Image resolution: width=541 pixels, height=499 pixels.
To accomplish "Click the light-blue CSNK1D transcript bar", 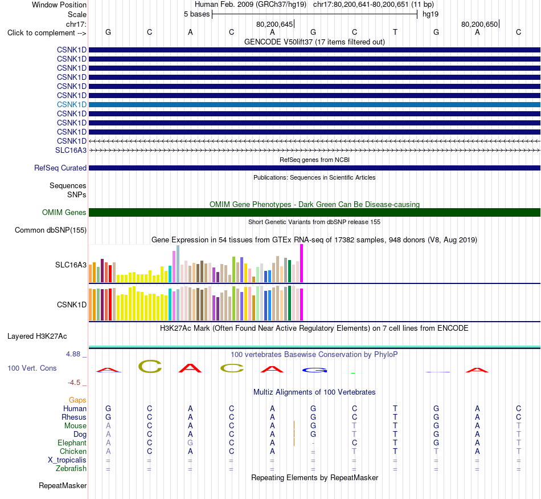I will click(314, 104).
